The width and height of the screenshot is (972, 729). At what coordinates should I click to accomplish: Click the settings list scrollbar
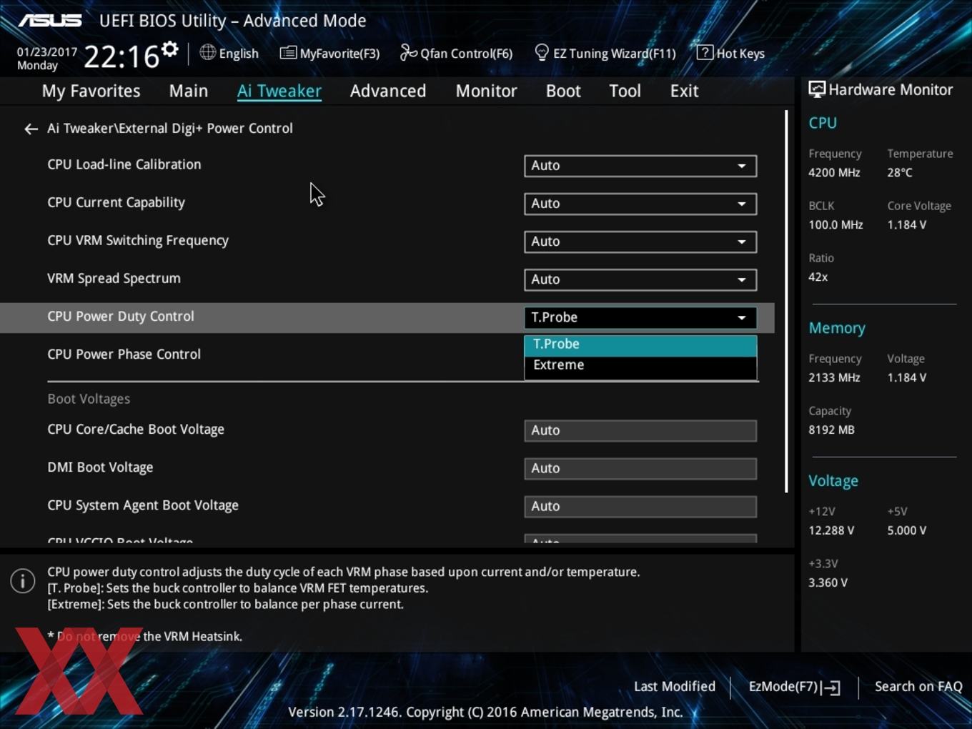(786, 301)
